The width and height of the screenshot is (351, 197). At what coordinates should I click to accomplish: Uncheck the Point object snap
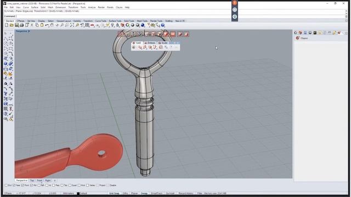(22, 185)
